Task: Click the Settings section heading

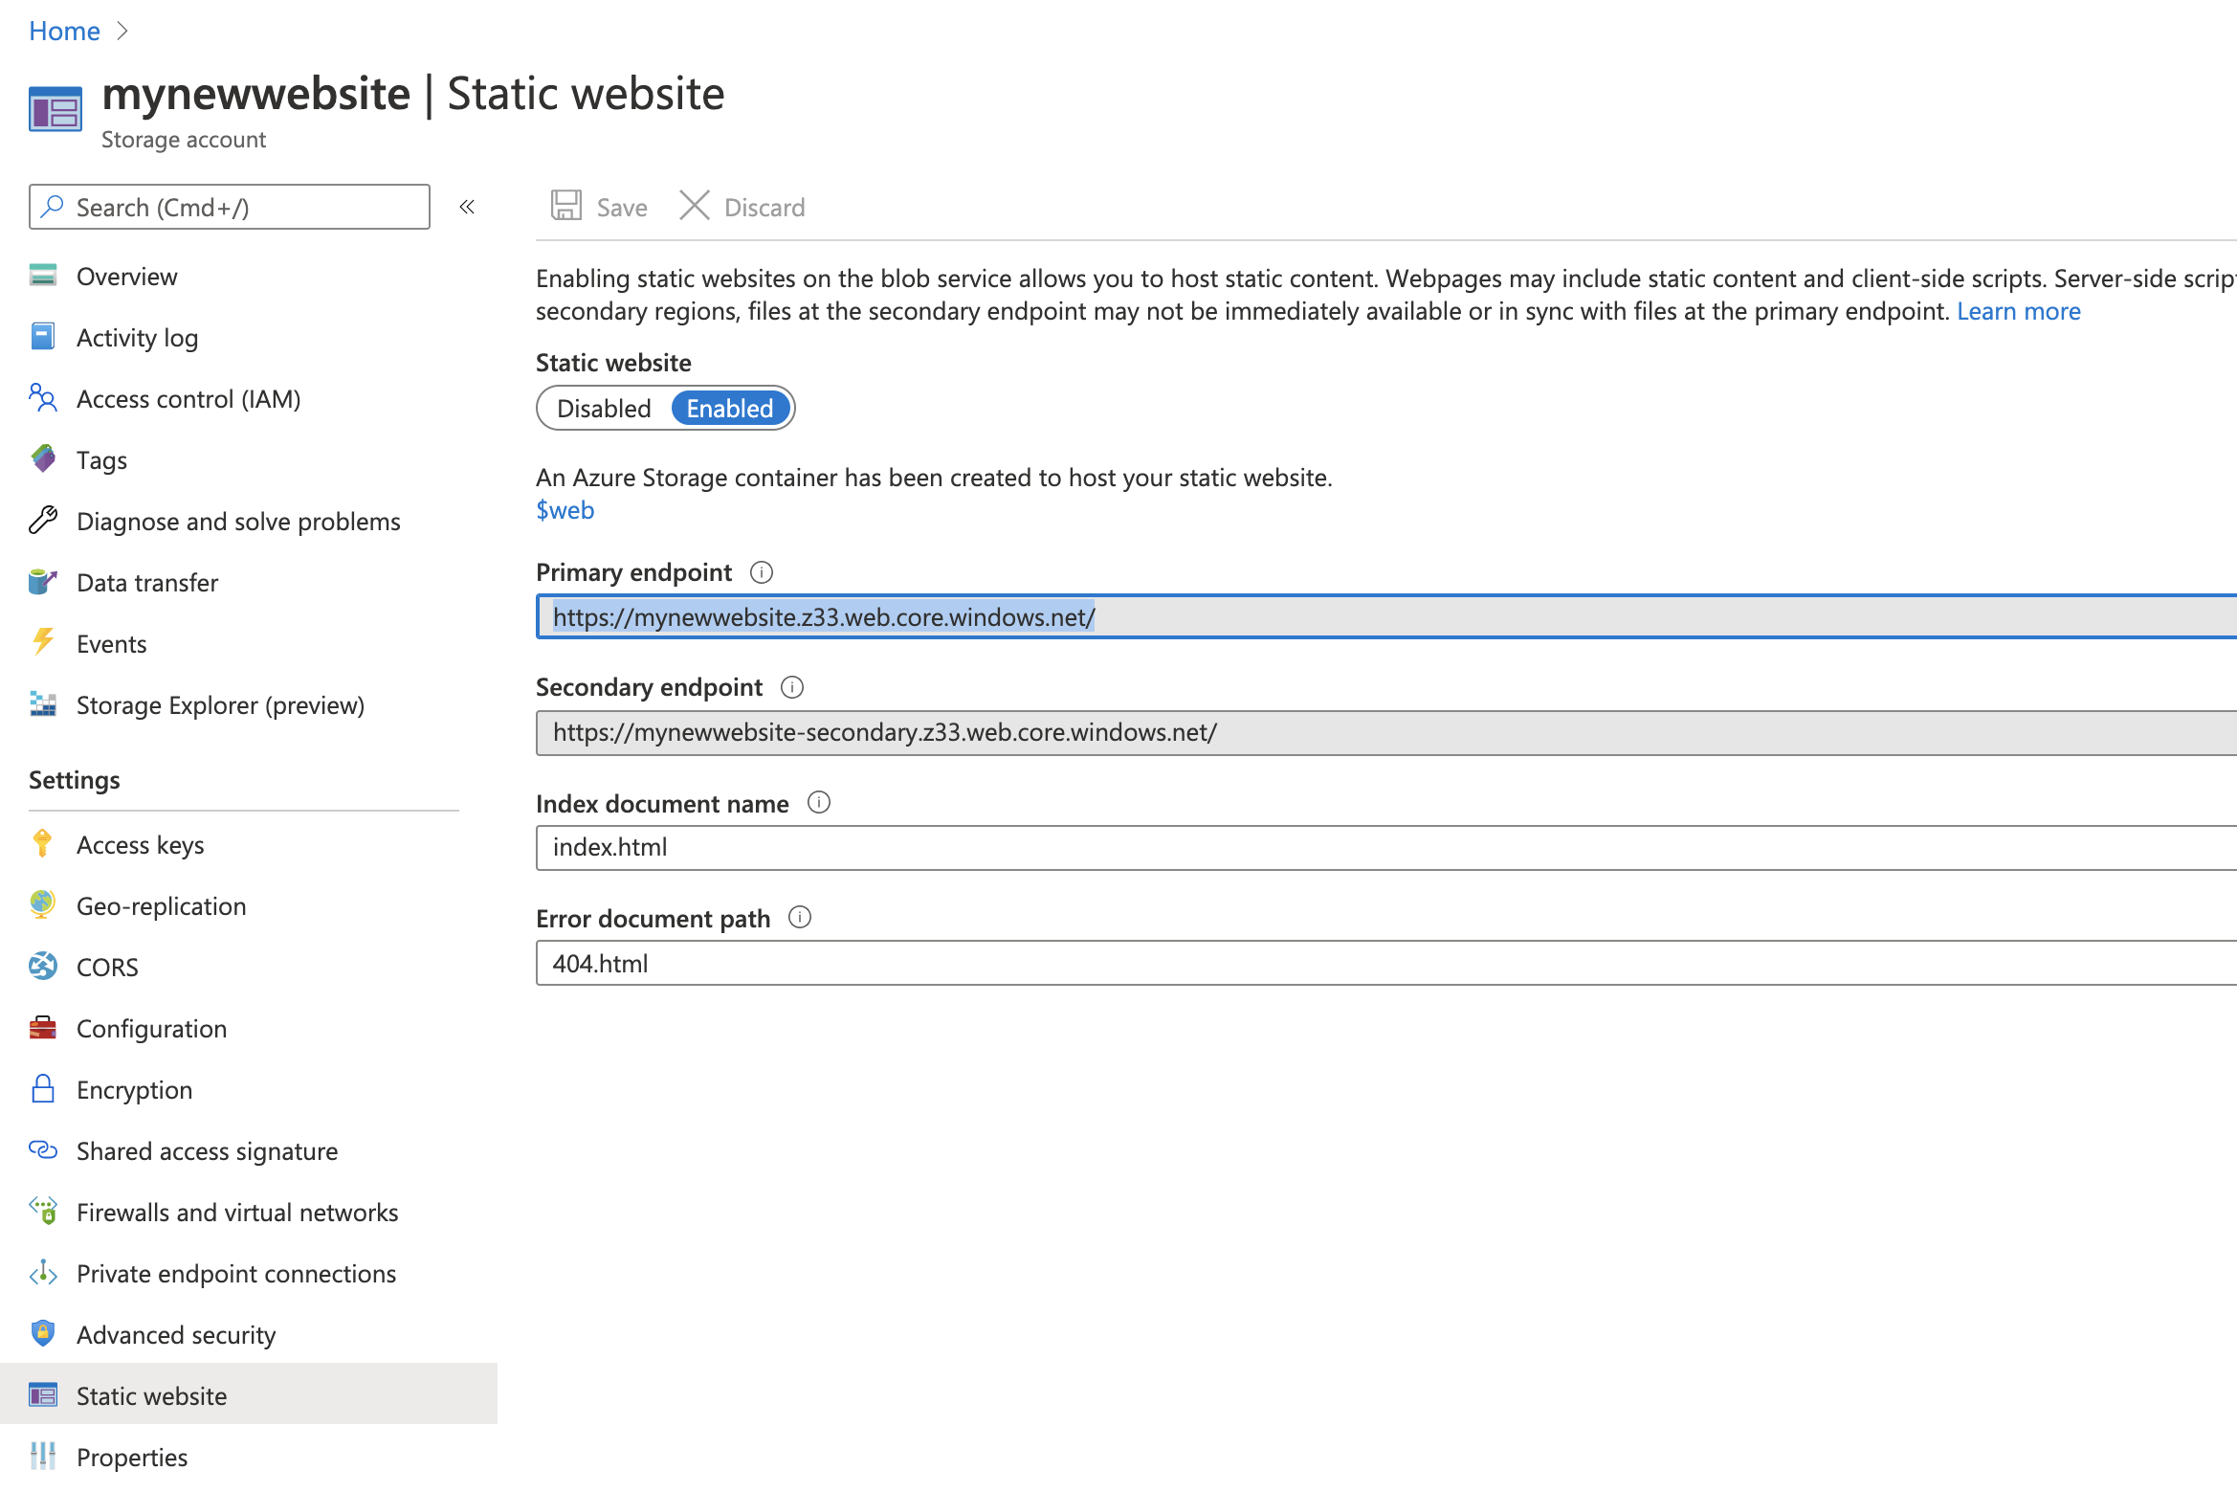Action: (x=75, y=780)
